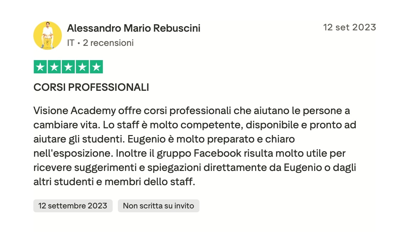Viewport: 408px width, 232px height.
Task: Click Alessandro Mario Rebuscini's profile avatar
Action: [x=48, y=36]
